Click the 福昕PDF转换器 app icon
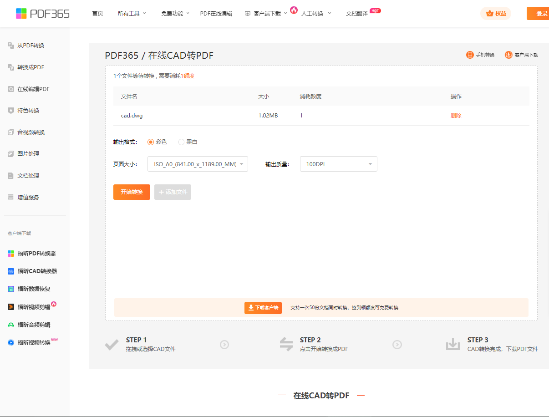The image size is (549, 417). [x=11, y=254]
